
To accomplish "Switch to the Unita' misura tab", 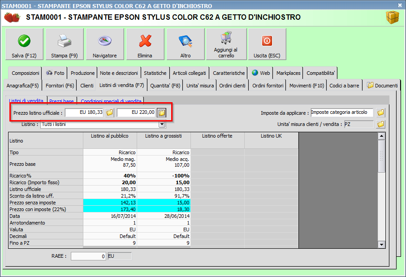I will (x=200, y=86).
